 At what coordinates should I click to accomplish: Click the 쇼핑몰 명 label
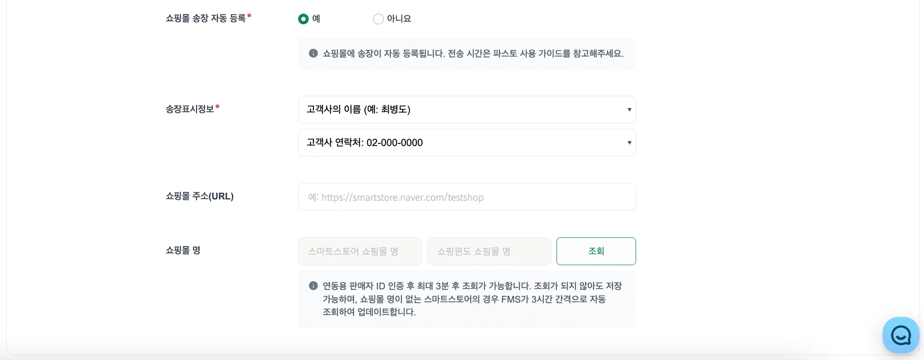point(183,250)
